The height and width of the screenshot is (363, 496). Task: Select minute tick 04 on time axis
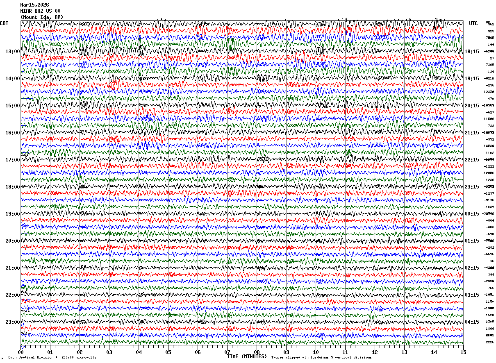point(139,352)
